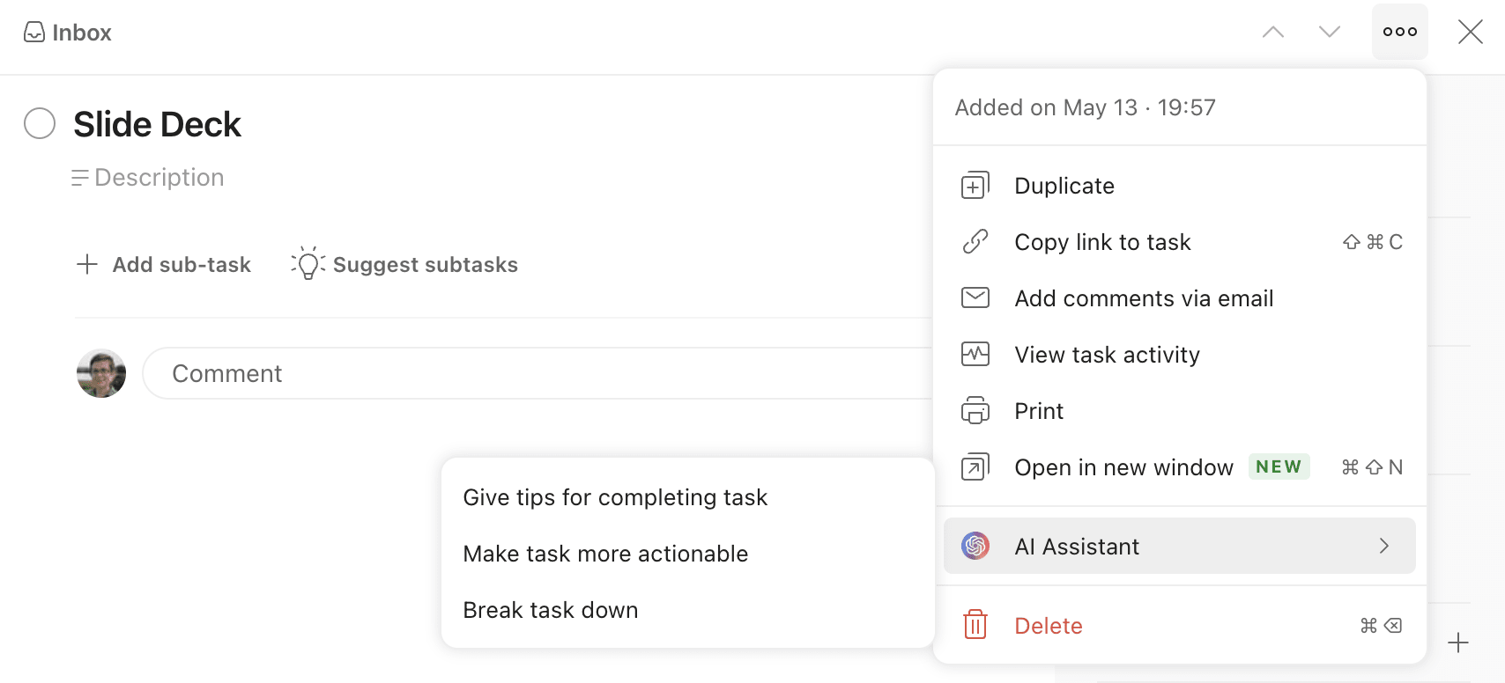Image resolution: width=1505 pixels, height=683 pixels.
Task: Expand the AI Assistant submenu chevron
Action: 1383,547
